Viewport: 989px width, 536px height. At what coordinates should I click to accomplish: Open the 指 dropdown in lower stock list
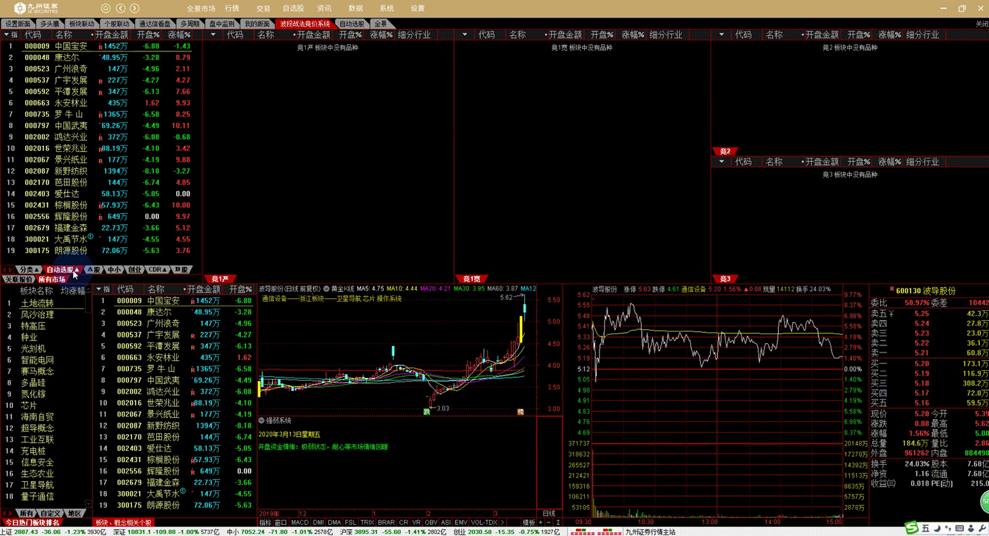103,289
